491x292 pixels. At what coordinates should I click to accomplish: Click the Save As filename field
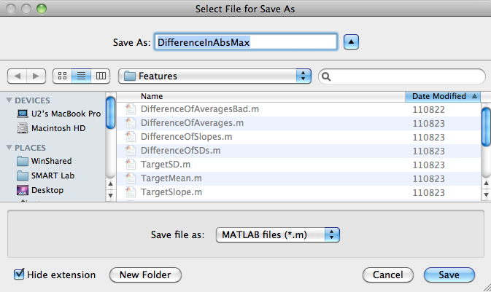click(x=246, y=42)
